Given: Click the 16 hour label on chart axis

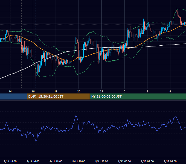Looking at the screenshot, I should [33, 92].
